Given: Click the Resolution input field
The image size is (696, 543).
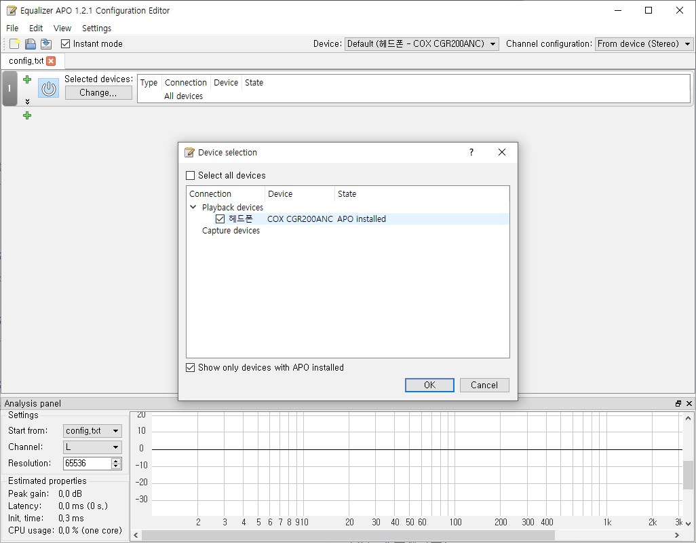Looking at the screenshot, I should pos(88,464).
